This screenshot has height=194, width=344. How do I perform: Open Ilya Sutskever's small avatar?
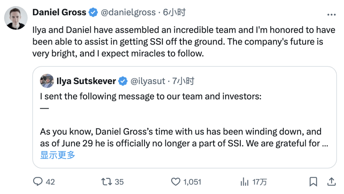pyautogui.click(x=47, y=81)
